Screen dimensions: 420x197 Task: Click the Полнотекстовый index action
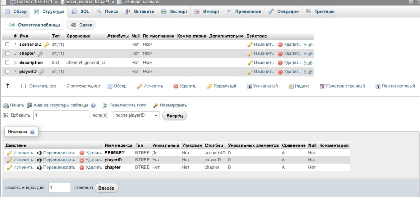pos(395,86)
